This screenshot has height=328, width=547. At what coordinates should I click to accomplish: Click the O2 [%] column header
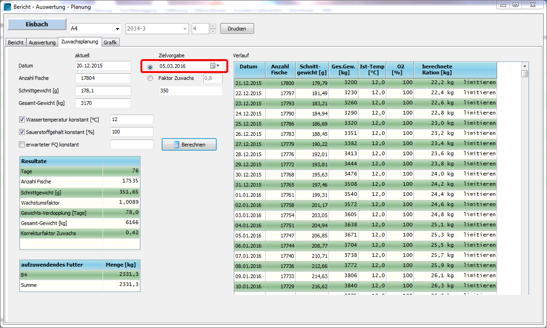(x=400, y=70)
